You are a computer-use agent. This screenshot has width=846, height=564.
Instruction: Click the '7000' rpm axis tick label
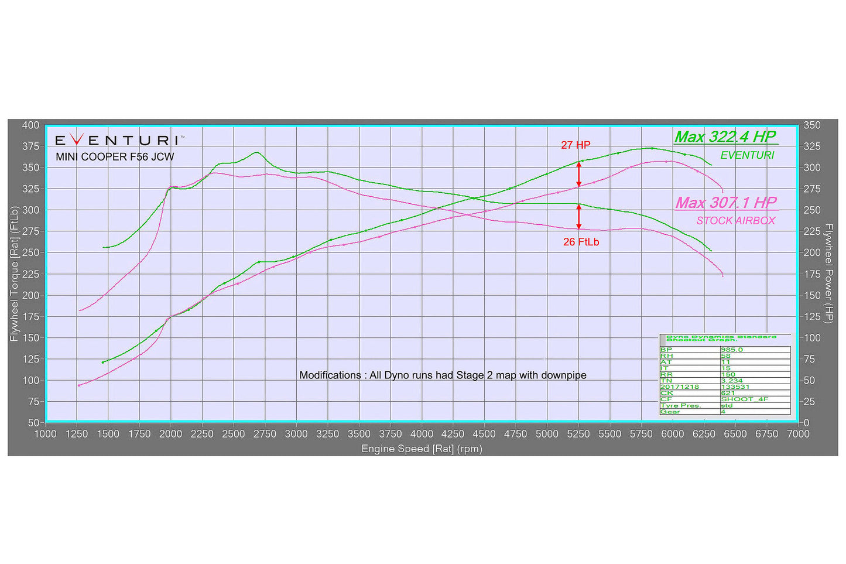pyautogui.click(x=798, y=434)
